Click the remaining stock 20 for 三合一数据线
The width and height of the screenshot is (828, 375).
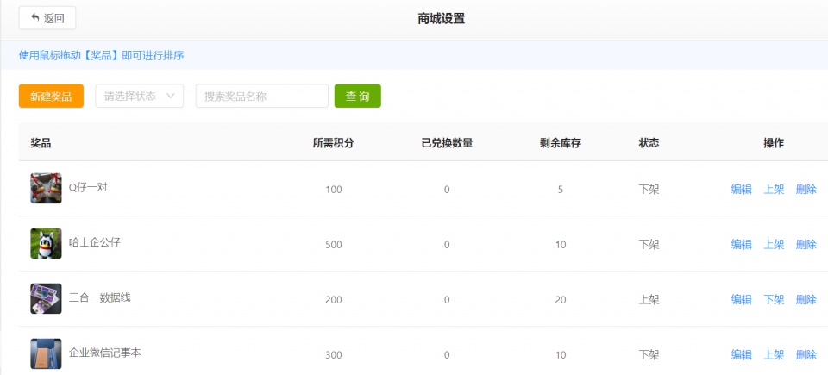point(561,300)
